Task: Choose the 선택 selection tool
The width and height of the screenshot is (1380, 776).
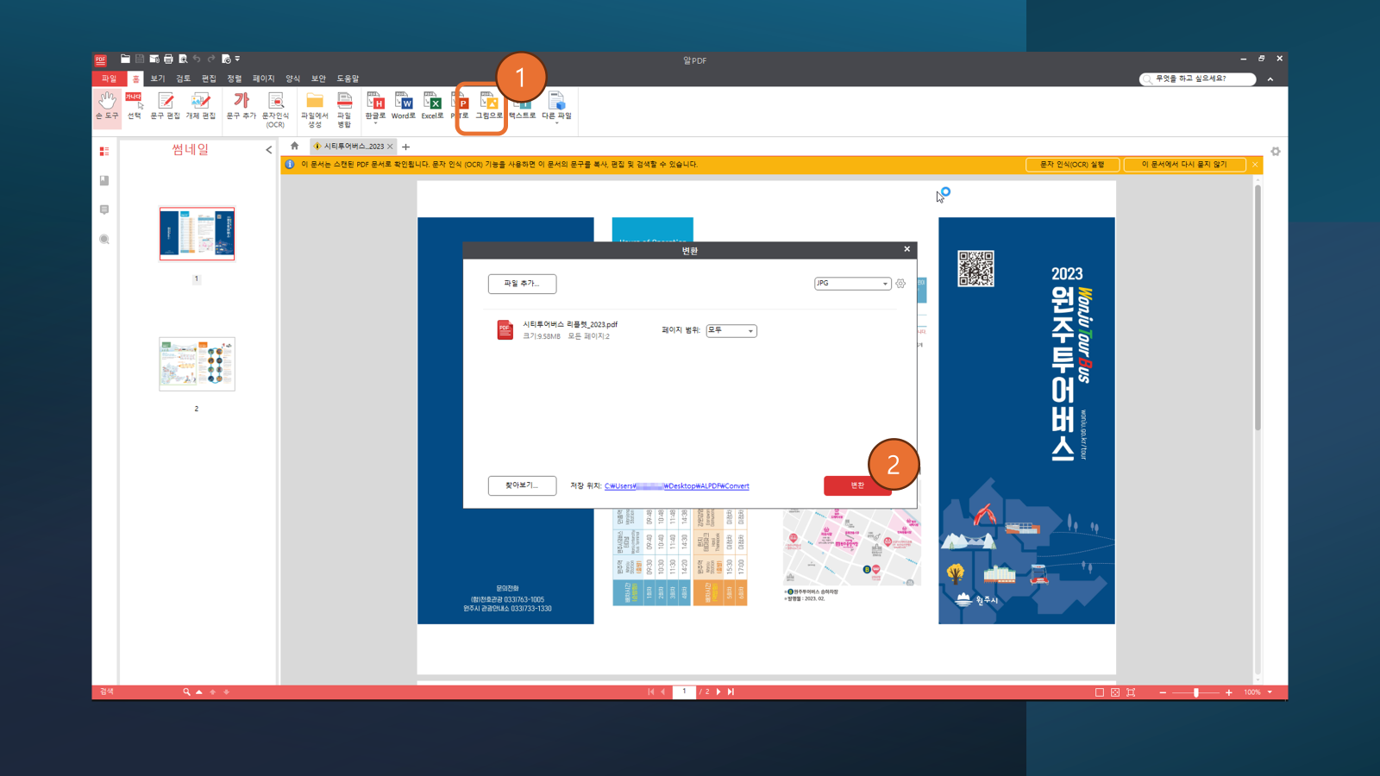Action: tap(135, 106)
